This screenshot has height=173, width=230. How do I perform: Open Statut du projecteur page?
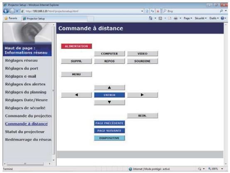click(x=25, y=132)
